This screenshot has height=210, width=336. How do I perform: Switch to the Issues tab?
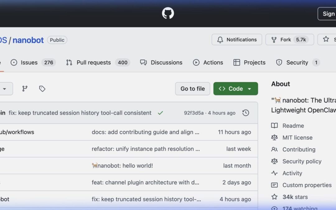coord(29,63)
